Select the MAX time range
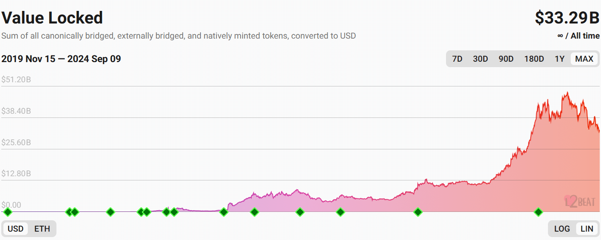Viewport: 601px width, 240px height. (x=584, y=59)
